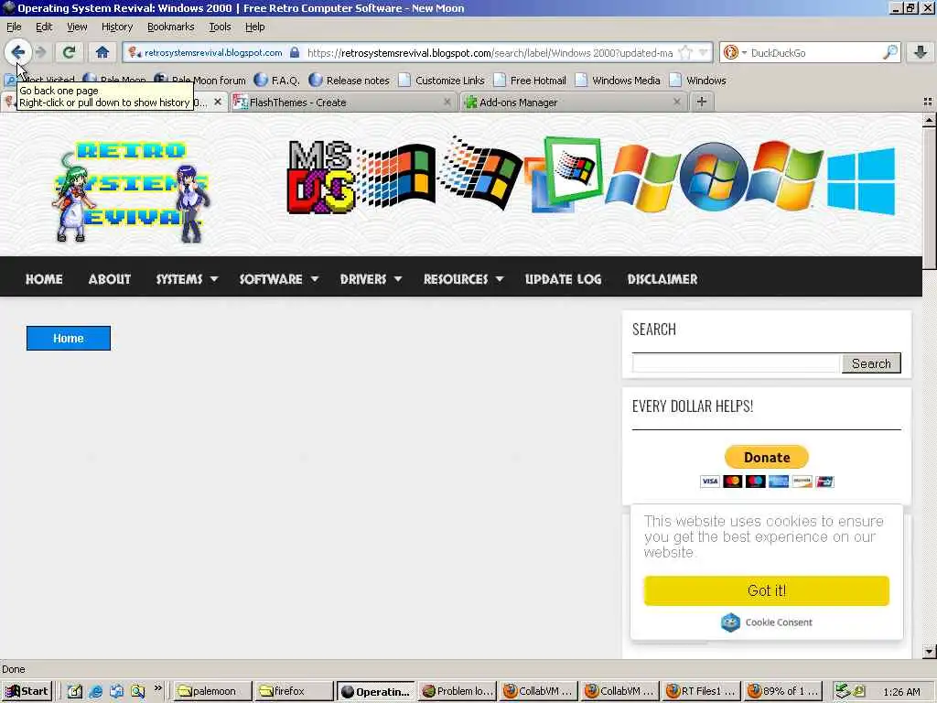
Task: Switch to the RT Files1 taskbar window
Action: pos(702,691)
